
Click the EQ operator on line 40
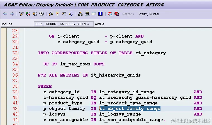(x=93, y=97)
